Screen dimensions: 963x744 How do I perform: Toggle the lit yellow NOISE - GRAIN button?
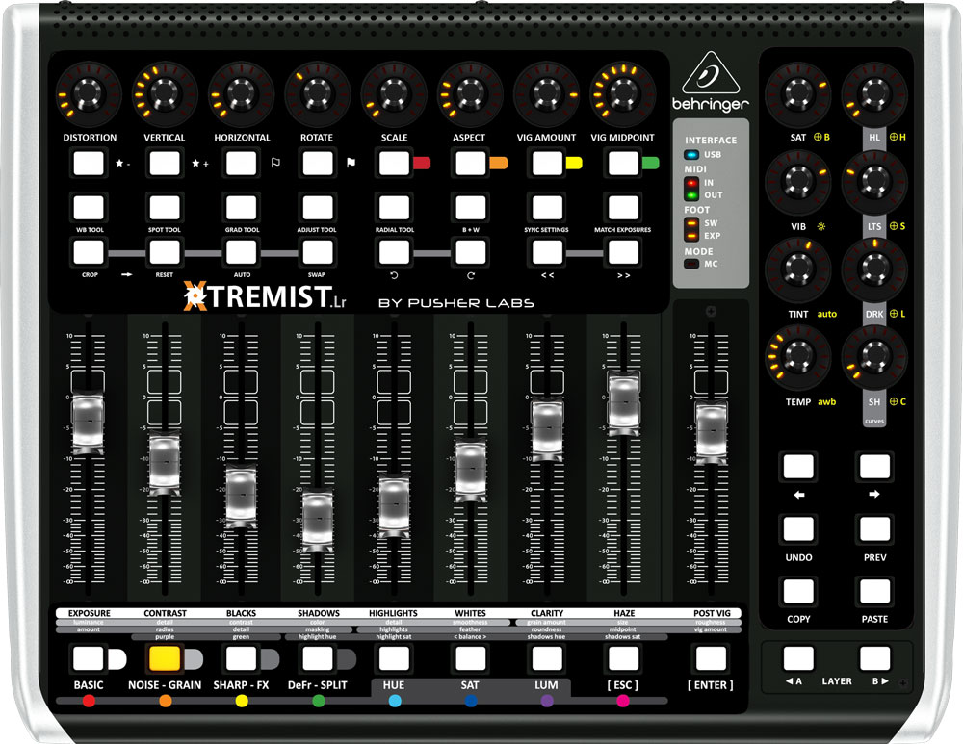click(166, 658)
